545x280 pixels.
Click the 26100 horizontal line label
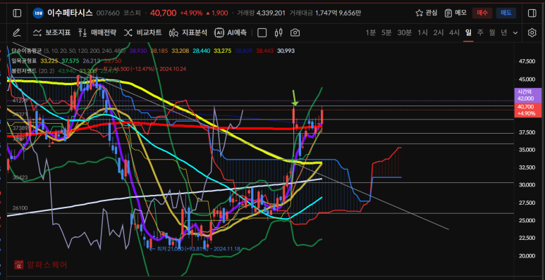click(x=20, y=208)
